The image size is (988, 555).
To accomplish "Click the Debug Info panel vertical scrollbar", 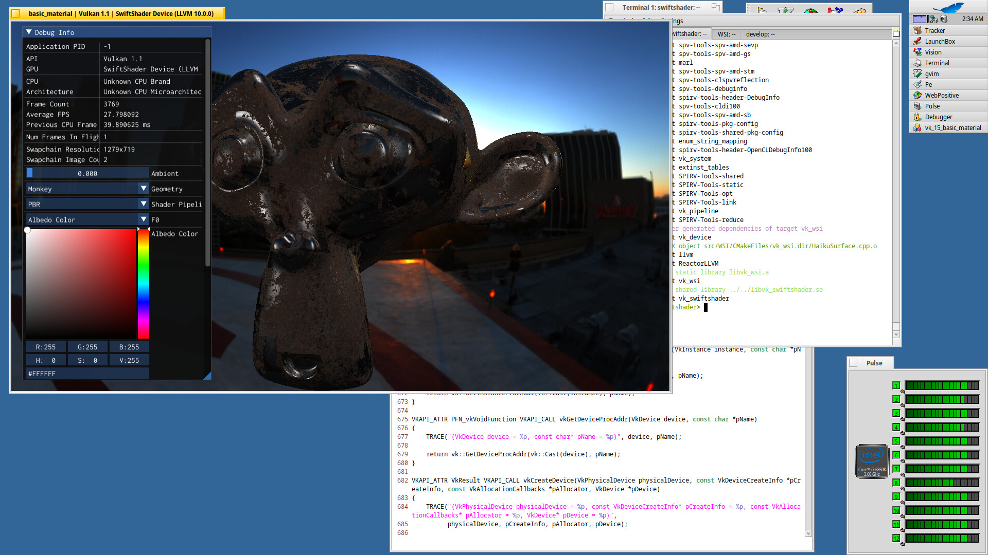I will (207, 153).
